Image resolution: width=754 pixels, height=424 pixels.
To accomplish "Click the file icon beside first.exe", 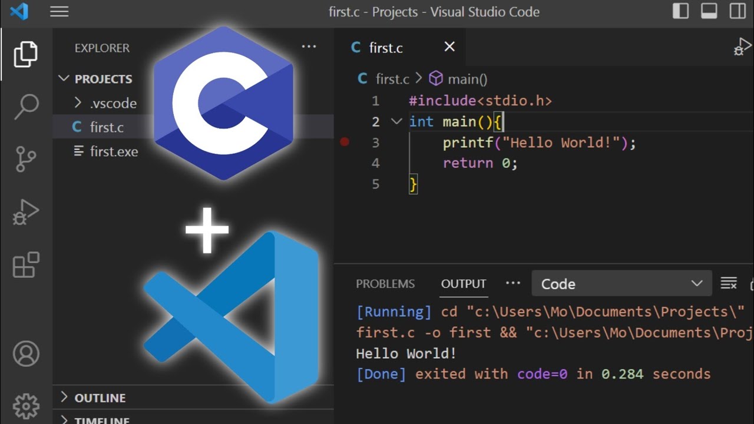I will (78, 151).
